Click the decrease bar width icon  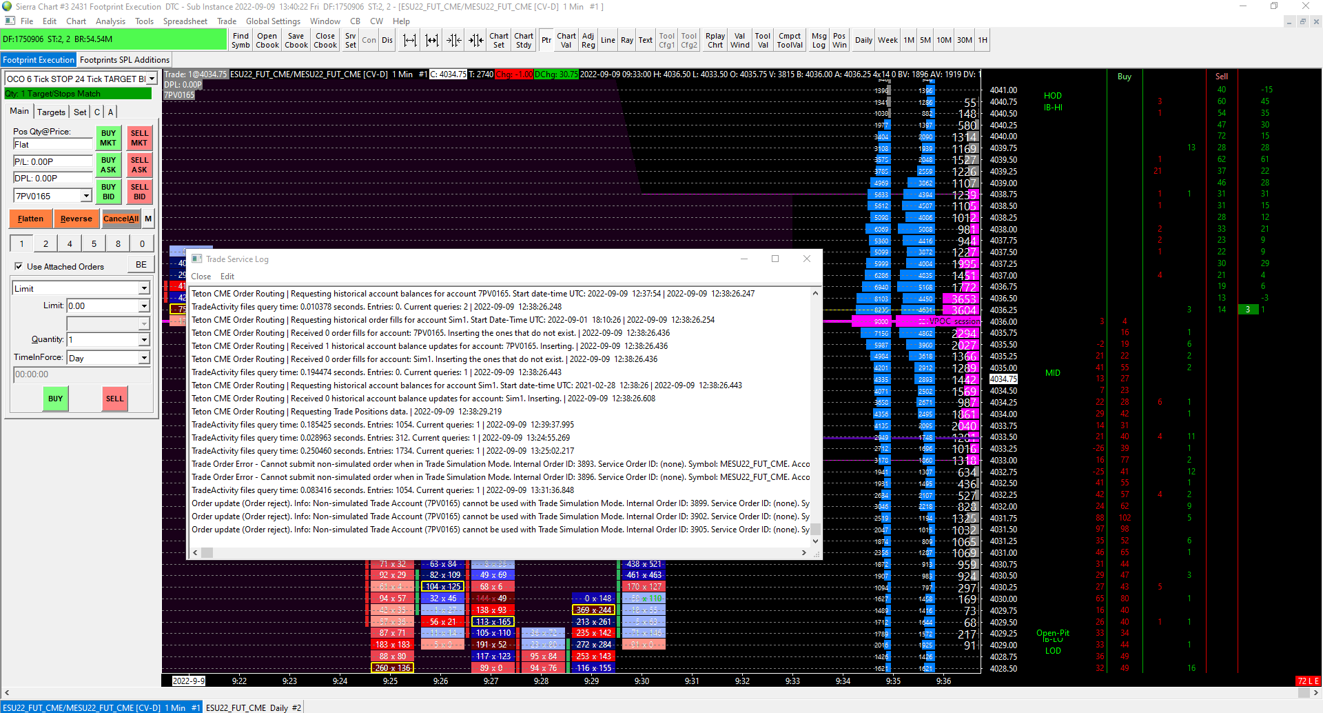(476, 40)
